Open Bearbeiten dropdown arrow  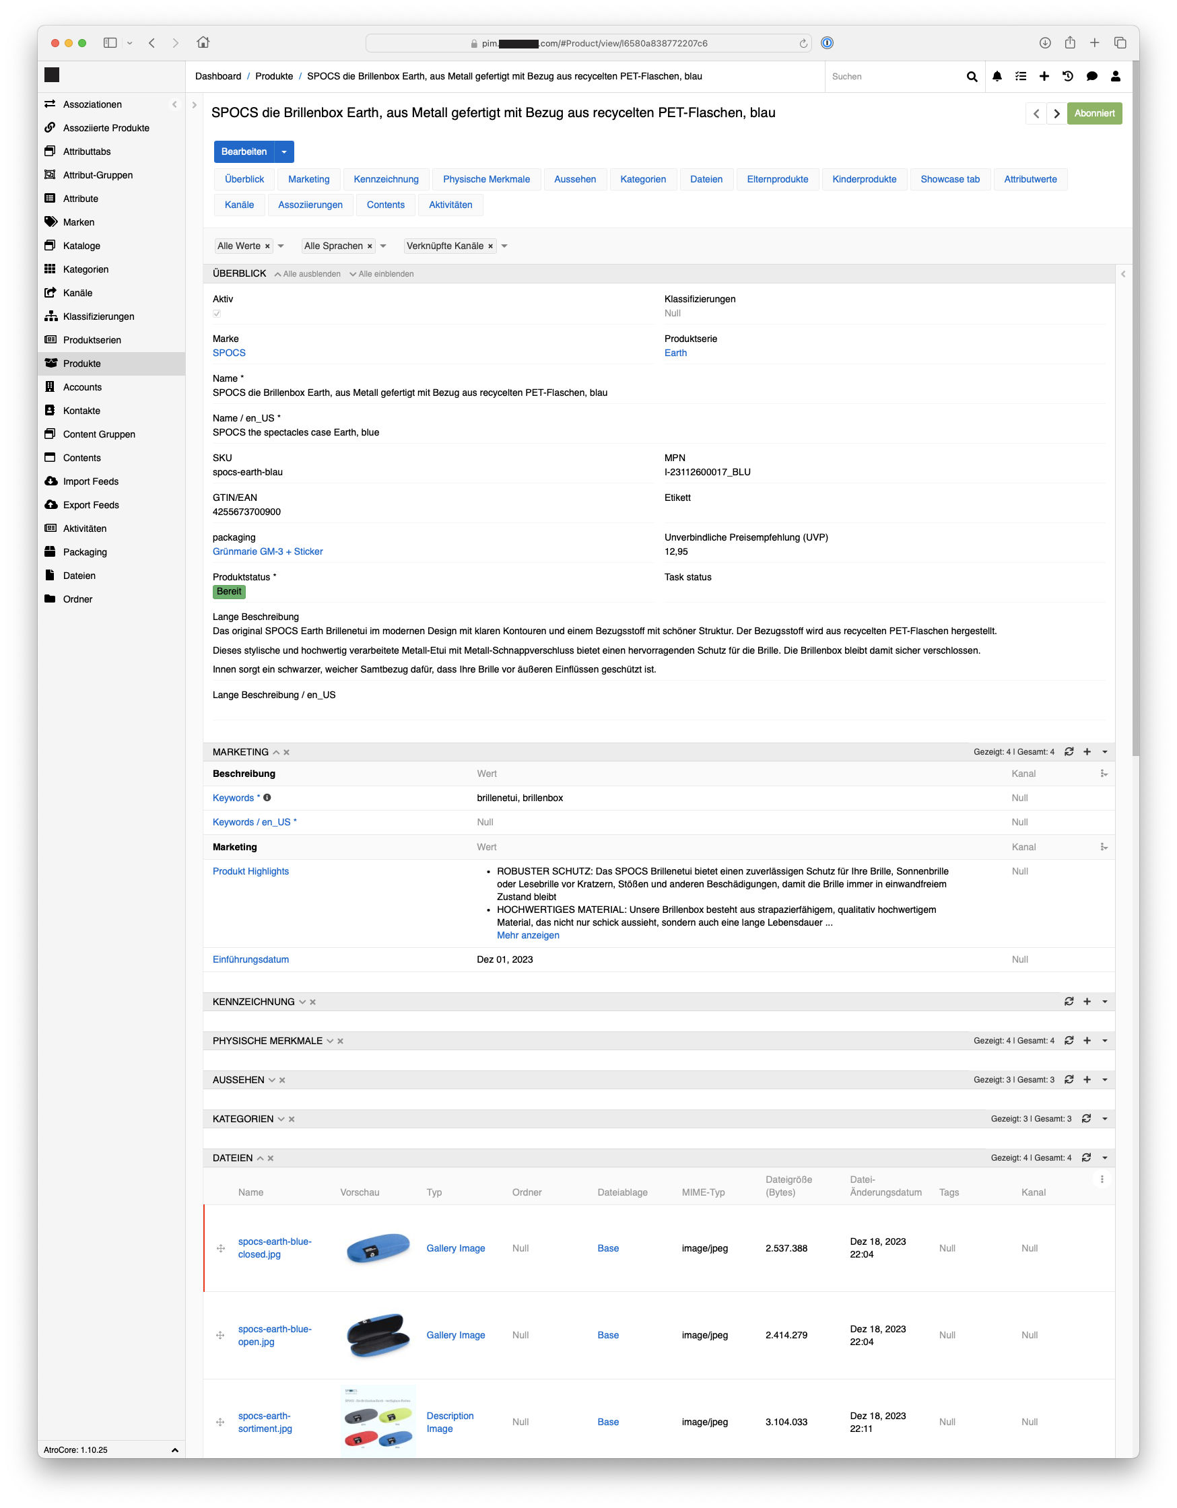[284, 152]
